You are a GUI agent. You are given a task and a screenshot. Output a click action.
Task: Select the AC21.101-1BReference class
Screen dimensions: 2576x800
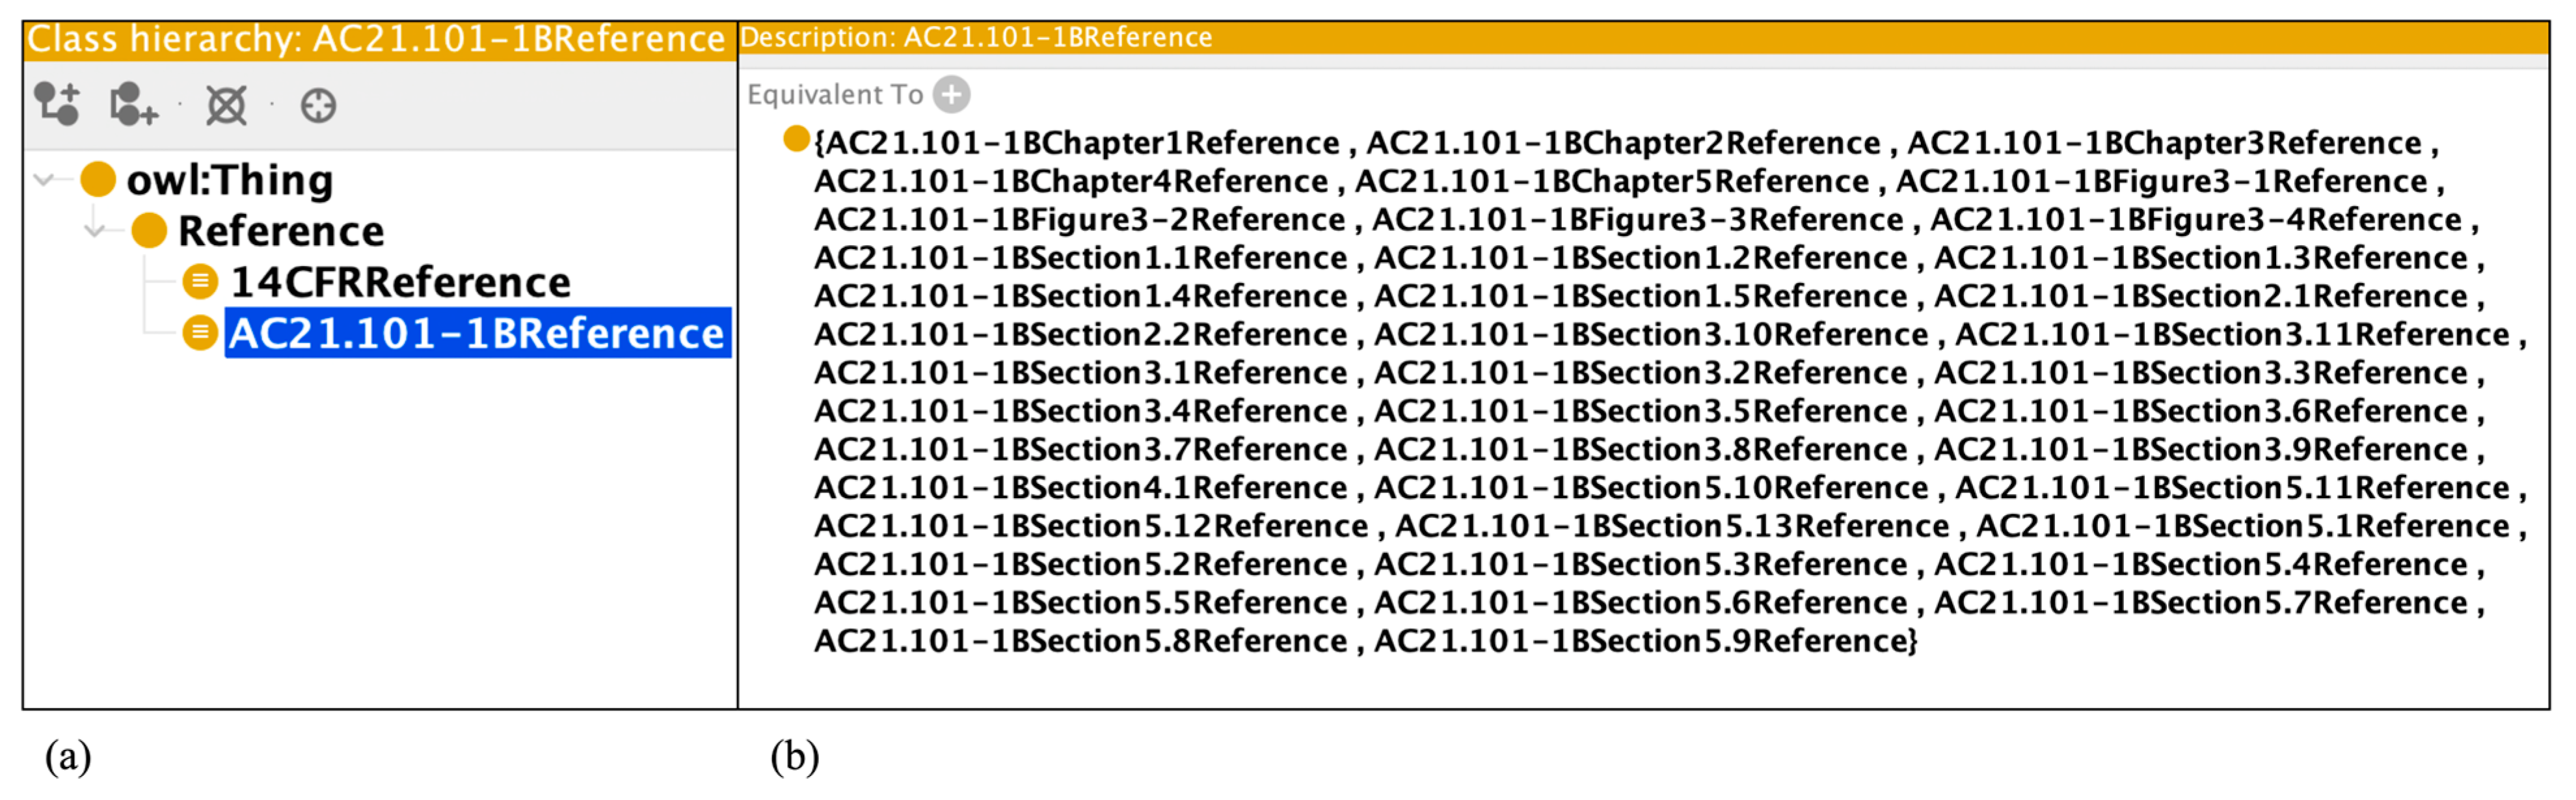pyautogui.click(x=477, y=333)
